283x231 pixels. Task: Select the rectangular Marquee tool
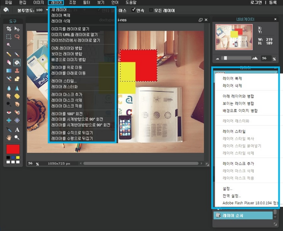(9, 37)
